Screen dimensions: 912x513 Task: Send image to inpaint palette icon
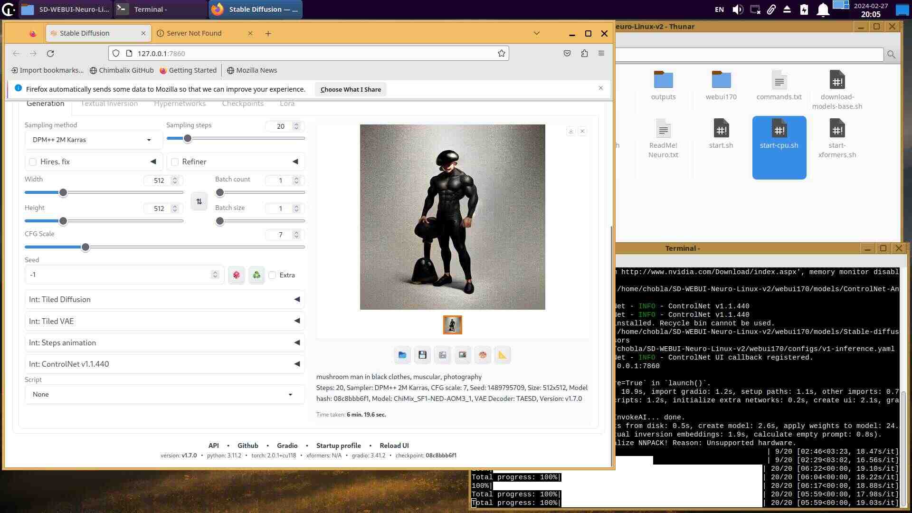(483, 355)
